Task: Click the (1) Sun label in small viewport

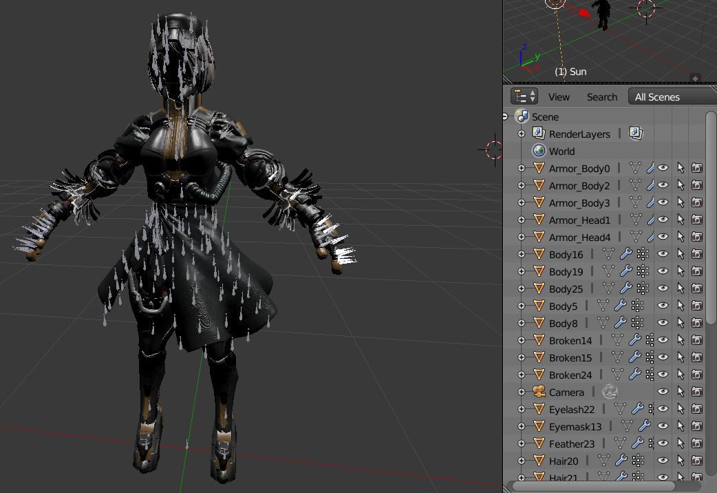Action: coord(570,72)
